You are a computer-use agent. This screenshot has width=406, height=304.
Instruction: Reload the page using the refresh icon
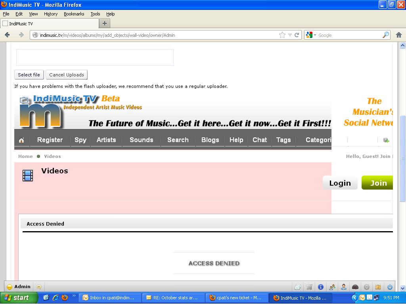[x=297, y=35]
